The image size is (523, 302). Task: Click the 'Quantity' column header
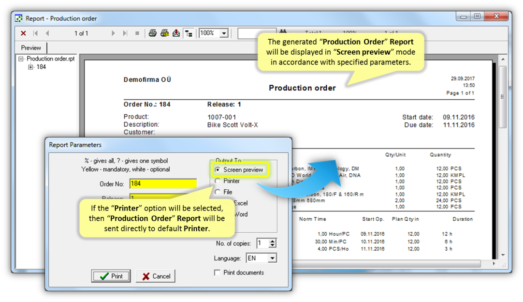tap(440, 155)
